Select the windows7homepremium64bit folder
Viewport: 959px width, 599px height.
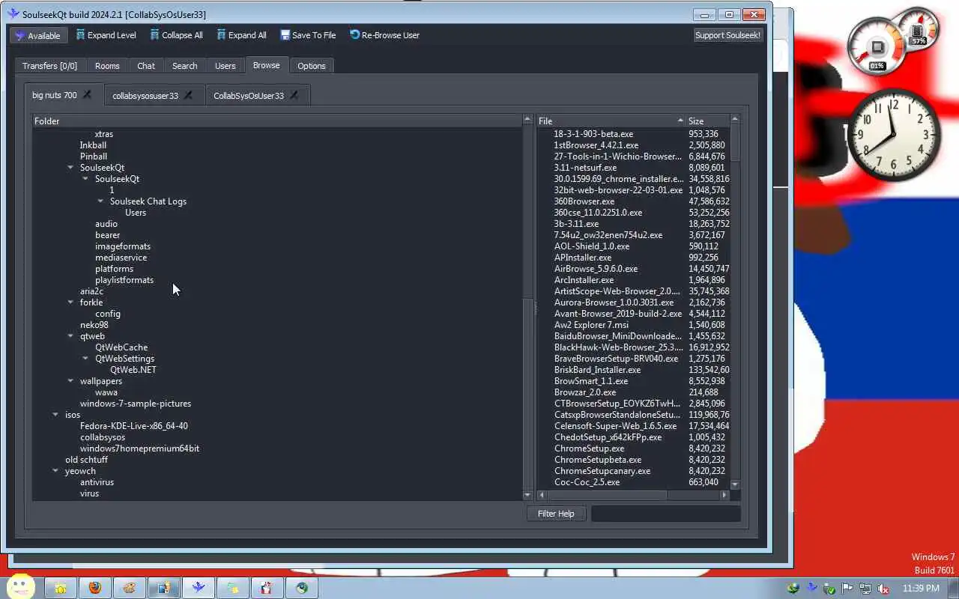coord(139,449)
